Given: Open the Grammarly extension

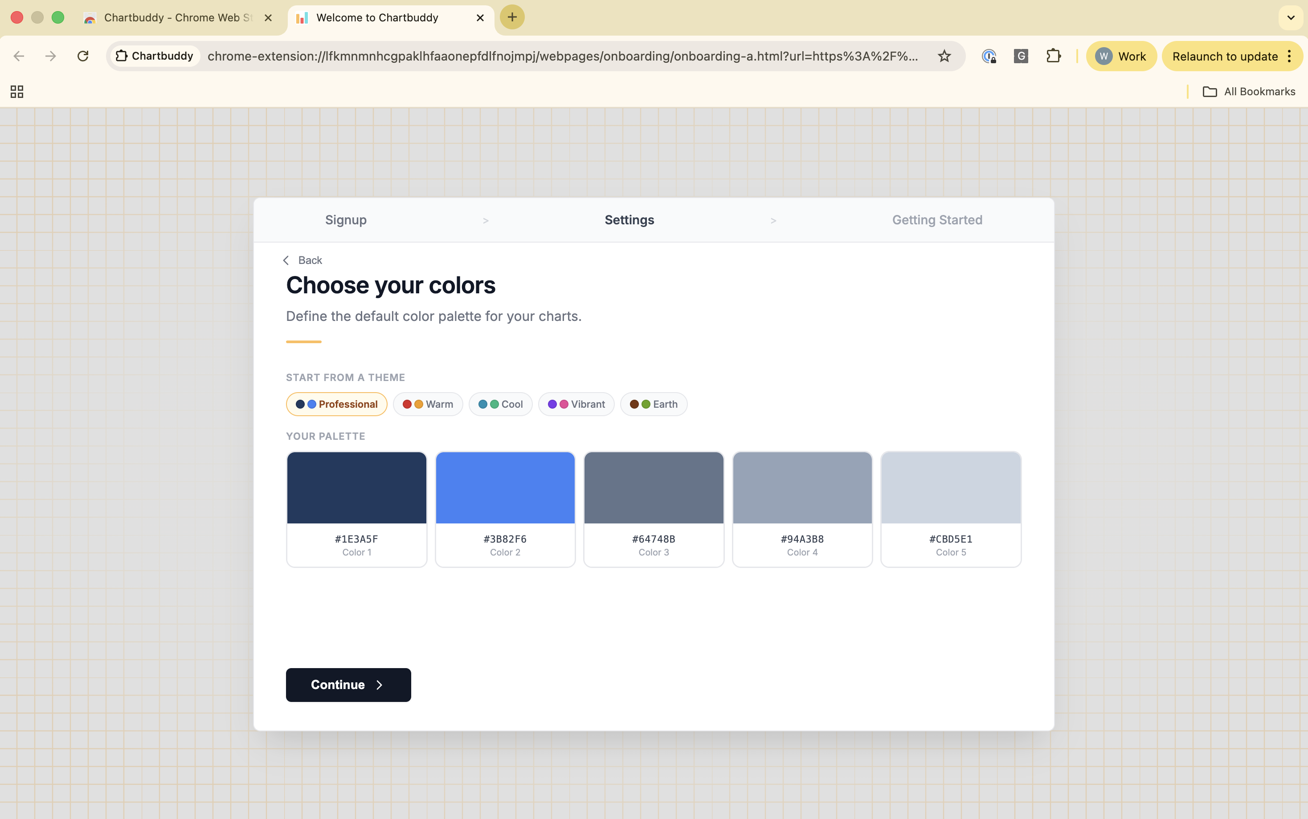Looking at the screenshot, I should point(1021,56).
